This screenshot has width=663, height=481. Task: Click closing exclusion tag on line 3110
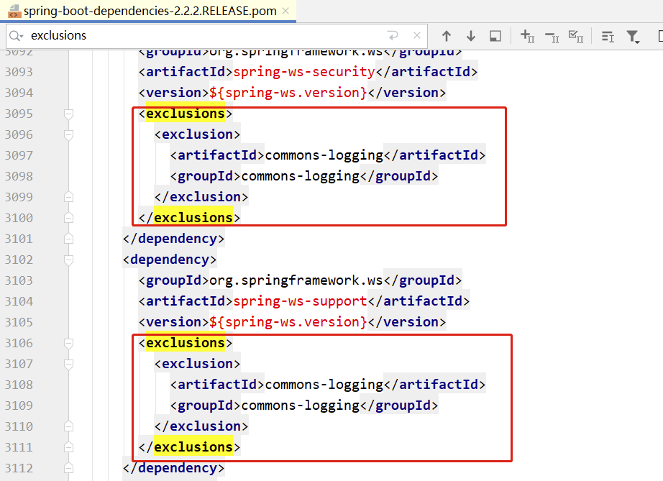pyautogui.click(x=201, y=426)
